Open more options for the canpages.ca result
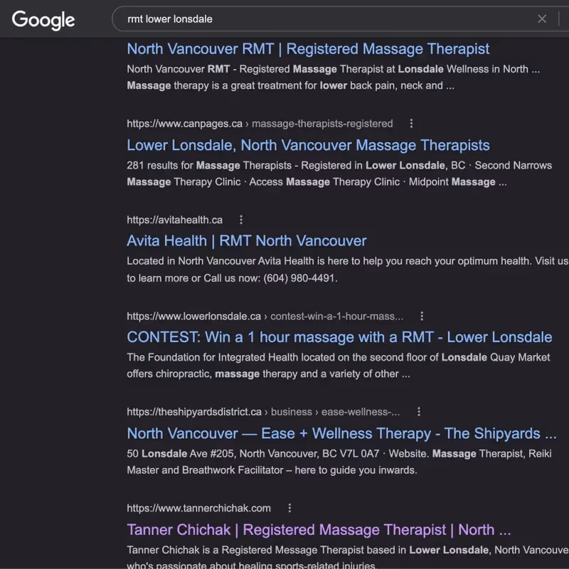The image size is (569, 569). [x=411, y=123]
